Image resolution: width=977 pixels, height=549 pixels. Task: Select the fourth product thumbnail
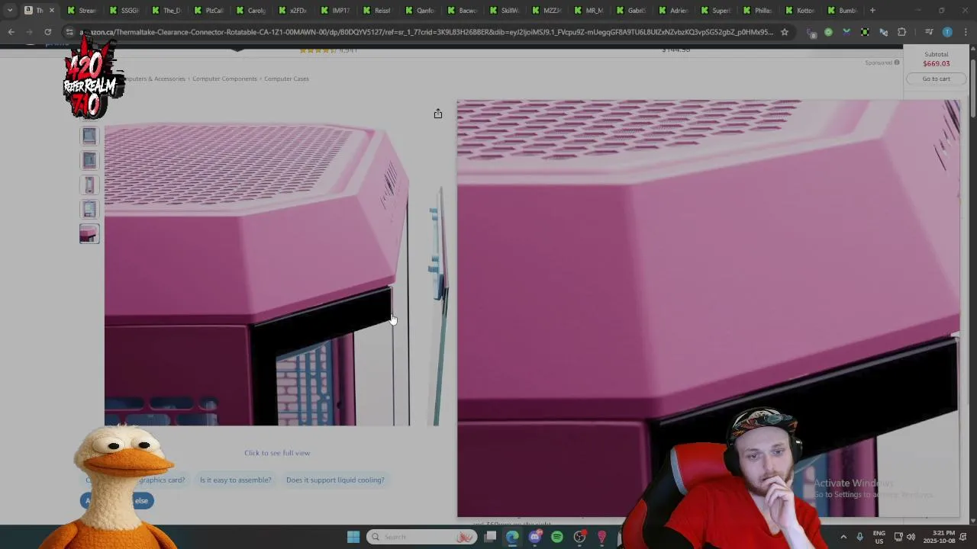89,209
